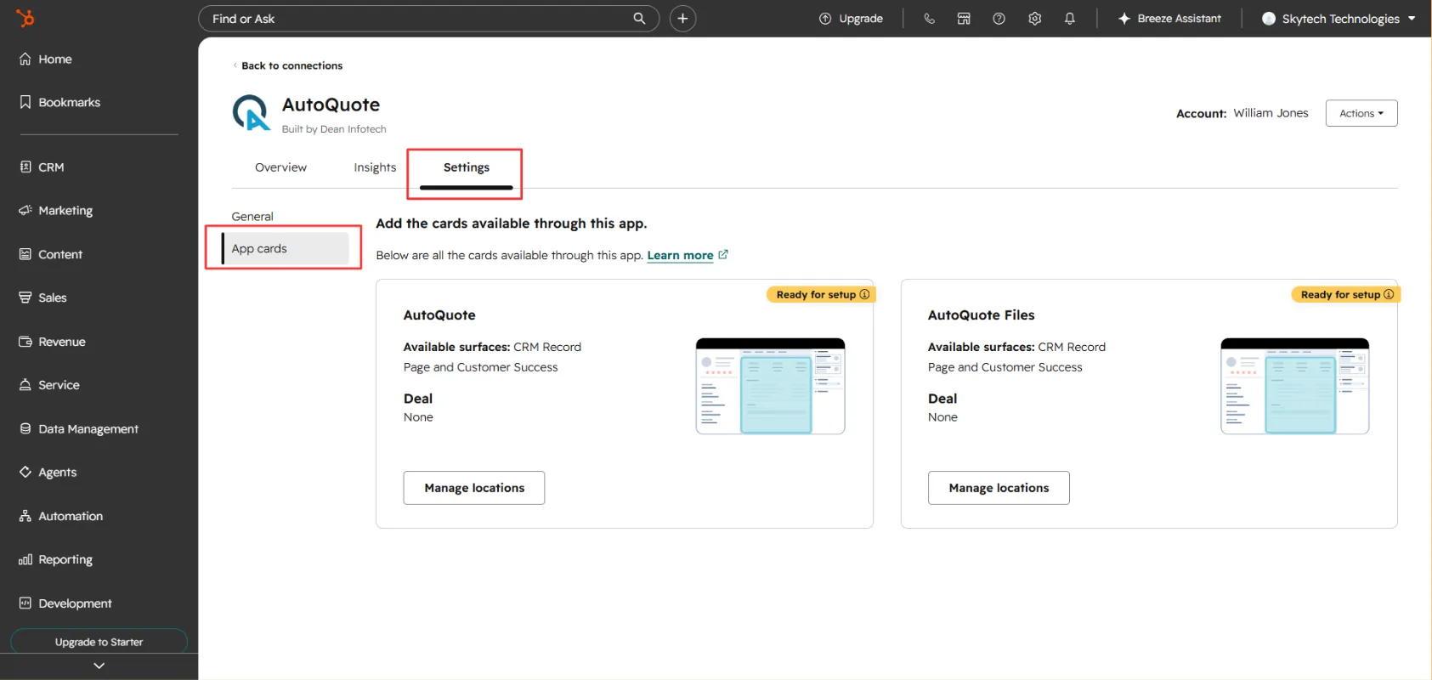Click the AutoQuote app logo

(251, 113)
